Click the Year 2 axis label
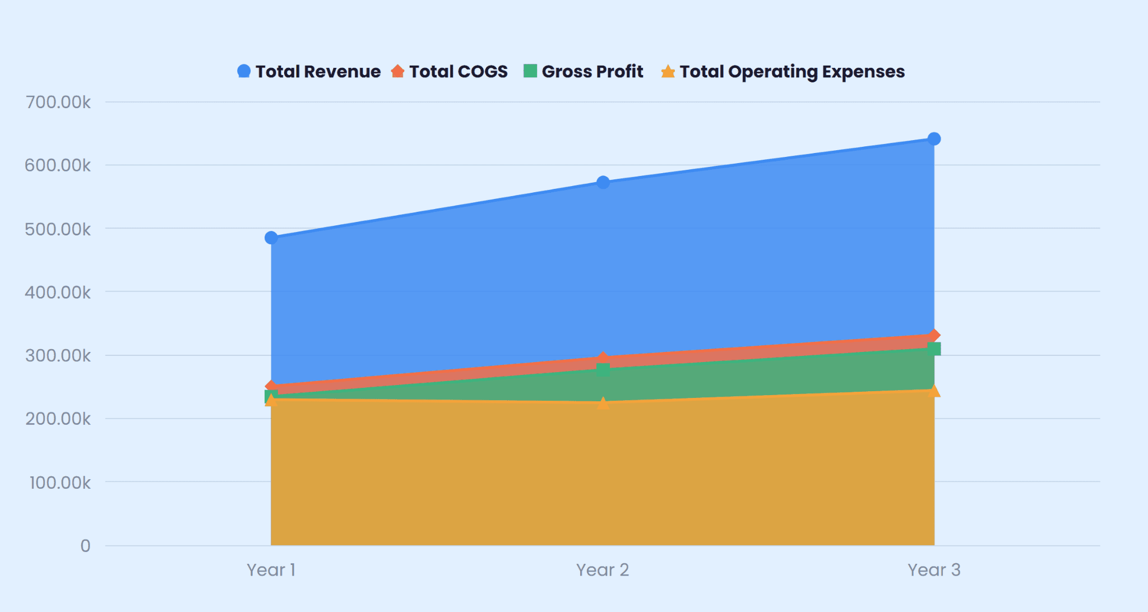The image size is (1148, 612). pos(603,569)
